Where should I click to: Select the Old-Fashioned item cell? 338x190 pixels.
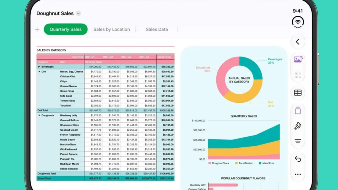72,149
